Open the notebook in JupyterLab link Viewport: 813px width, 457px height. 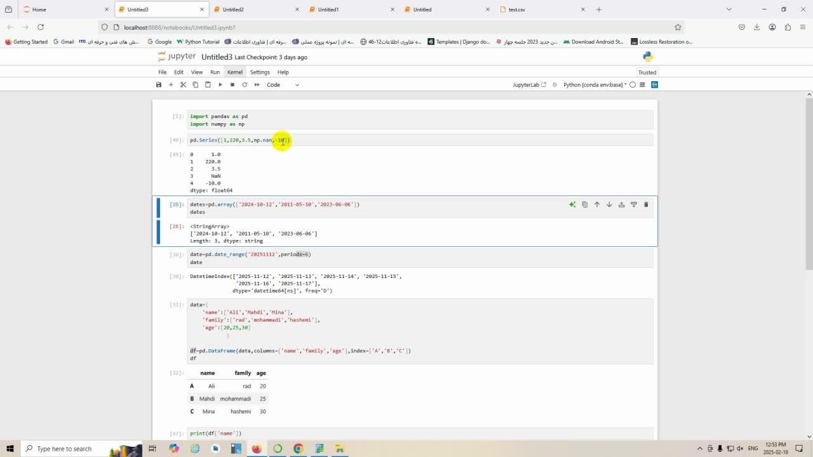(529, 84)
